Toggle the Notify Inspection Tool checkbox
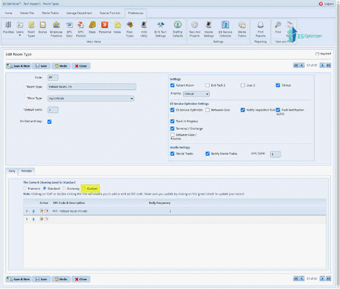This screenshot has height=289, width=340. pos(242,110)
